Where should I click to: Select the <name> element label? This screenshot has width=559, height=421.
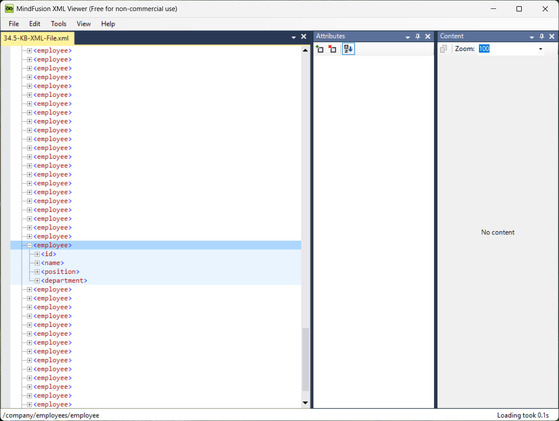52,263
